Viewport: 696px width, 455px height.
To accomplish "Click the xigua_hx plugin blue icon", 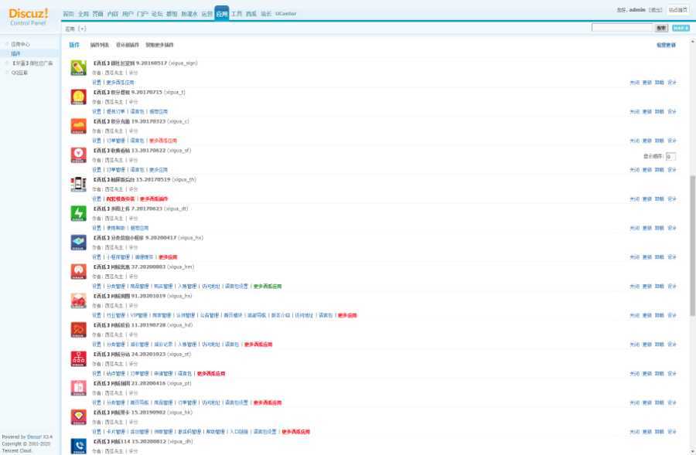I will pyautogui.click(x=78, y=243).
